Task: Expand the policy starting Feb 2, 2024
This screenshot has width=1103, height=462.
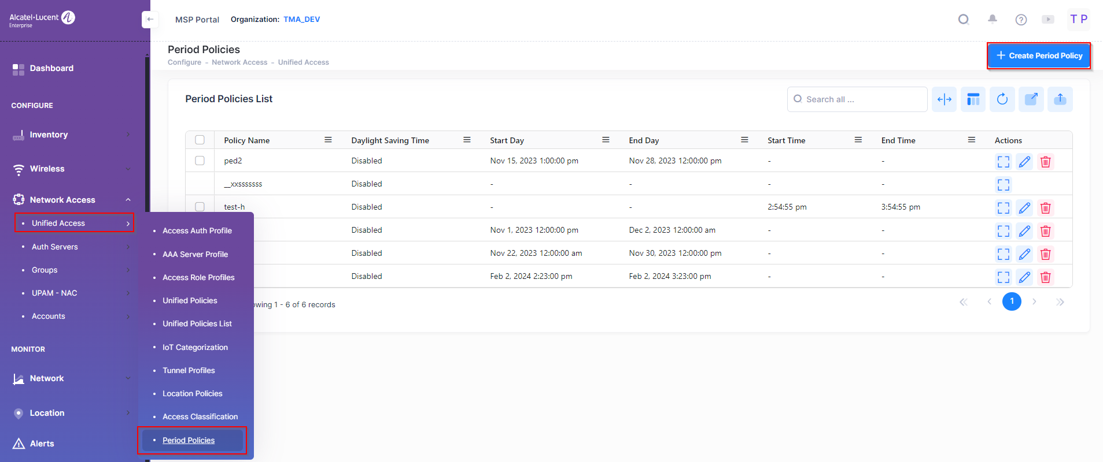Action: pyautogui.click(x=1004, y=277)
